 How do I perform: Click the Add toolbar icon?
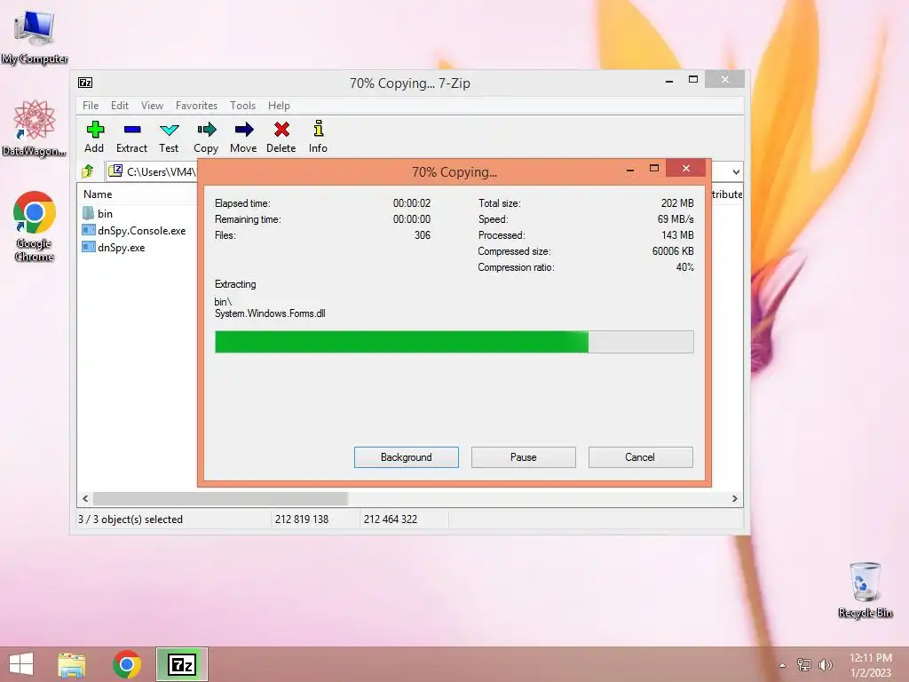pyautogui.click(x=94, y=136)
